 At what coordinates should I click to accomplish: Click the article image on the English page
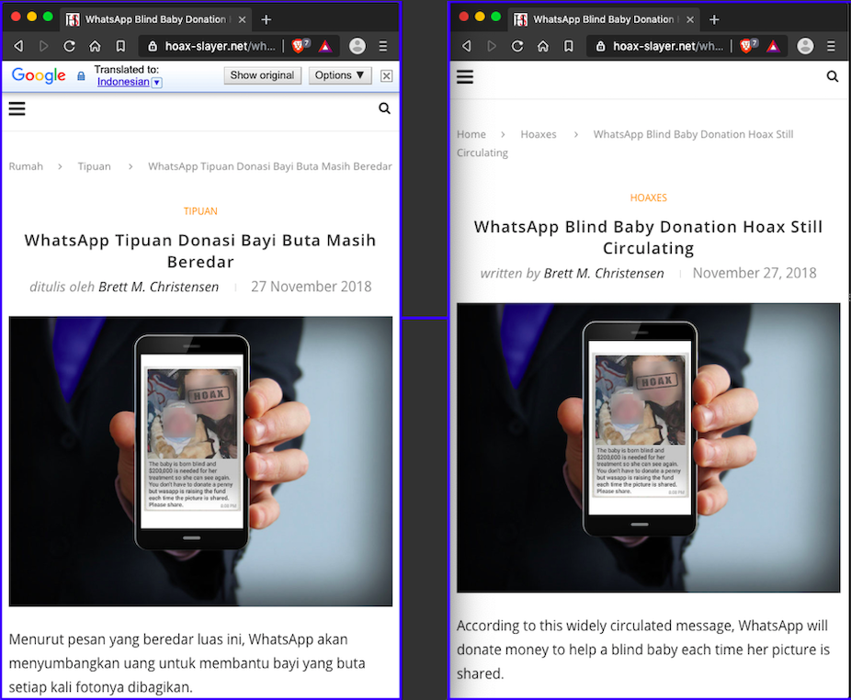click(648, 447)
